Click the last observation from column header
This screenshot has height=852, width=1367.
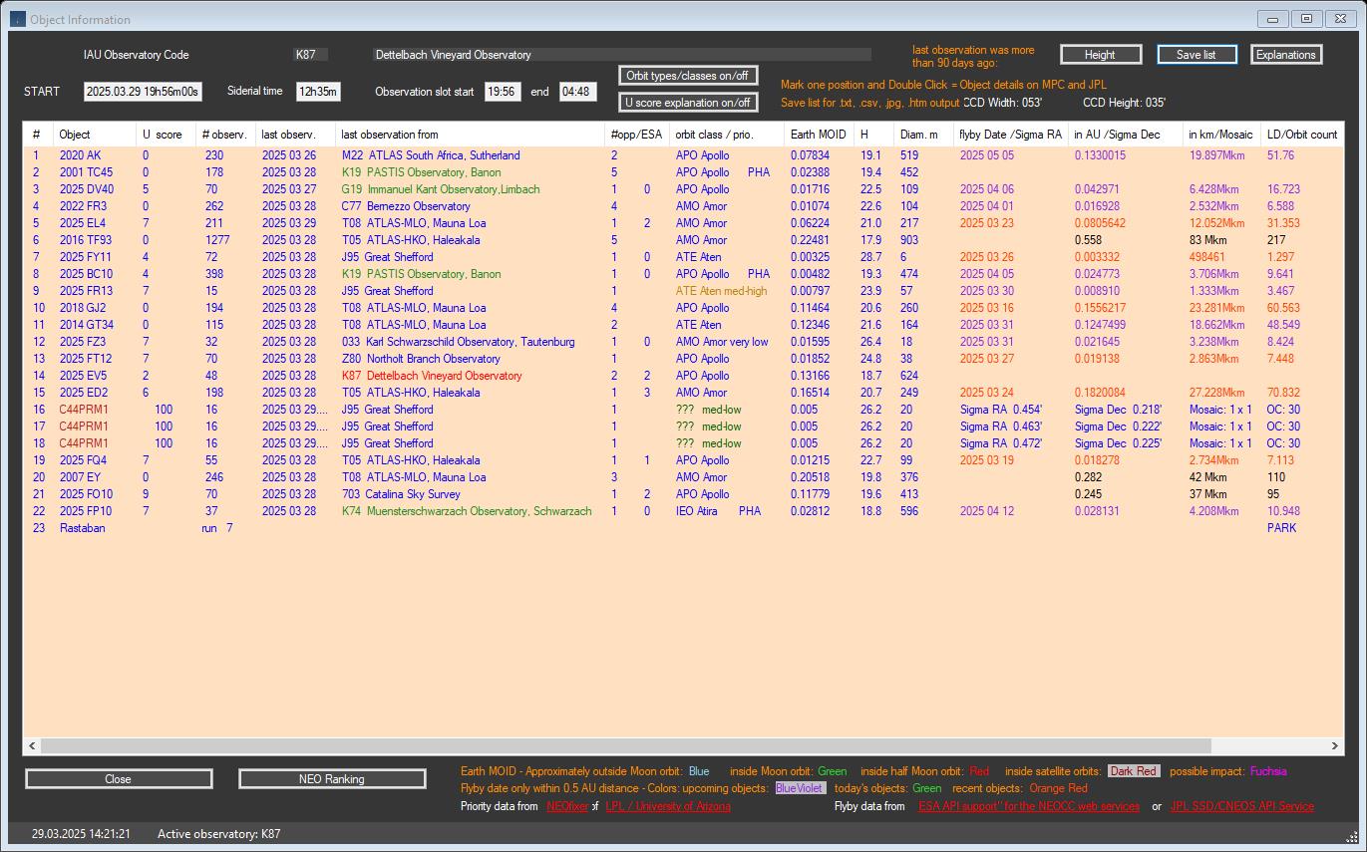(470, 135)
